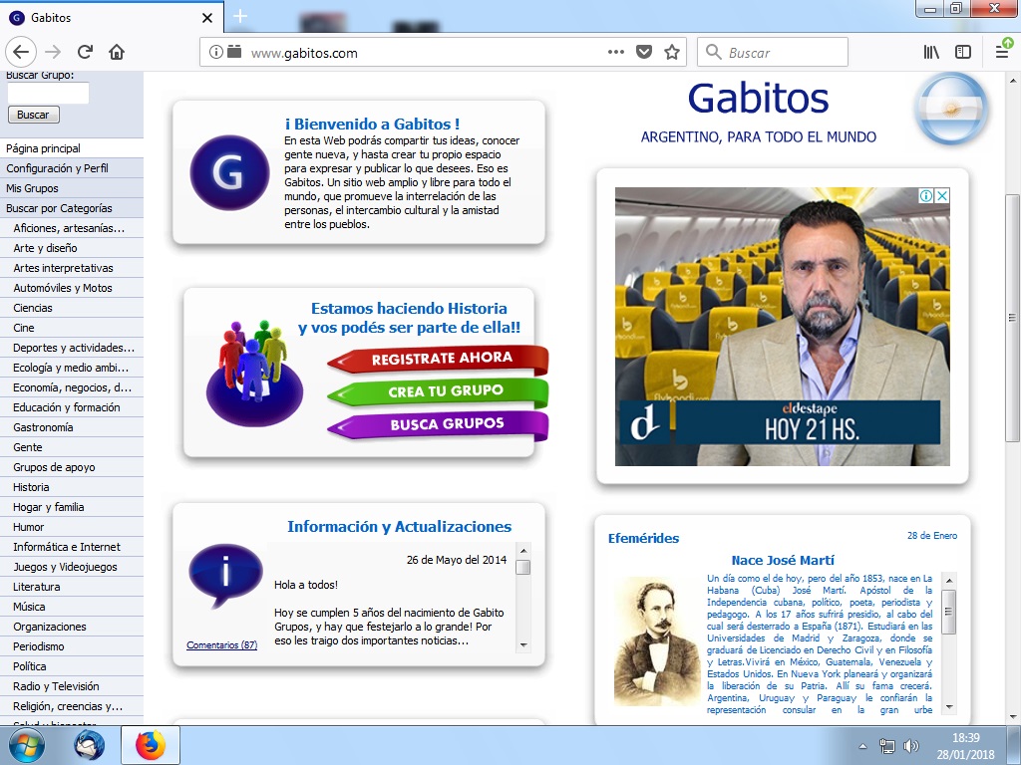Open the Artes interpretativas category
This screenshot has width=1021, height=765.
[72, 268]
